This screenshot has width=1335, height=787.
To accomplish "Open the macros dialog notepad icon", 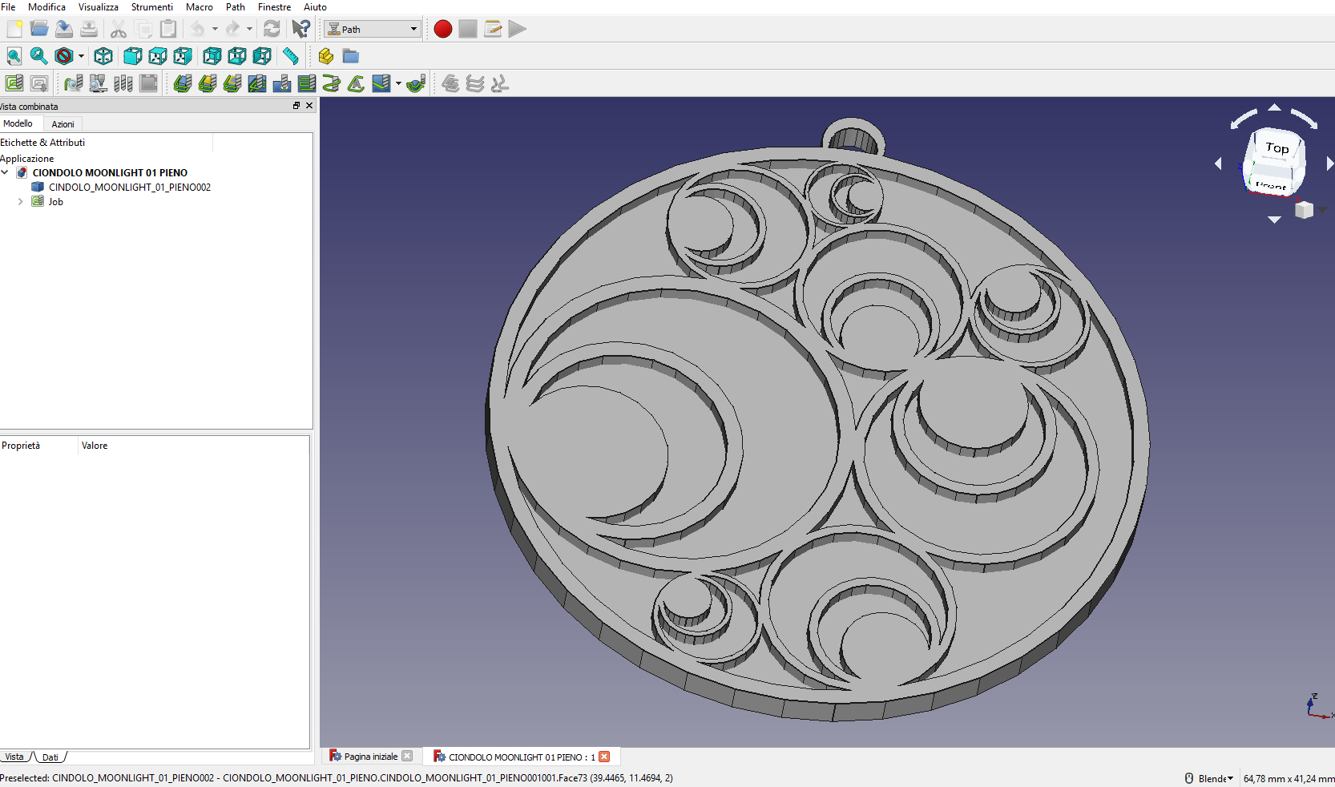I will [493, 29].
